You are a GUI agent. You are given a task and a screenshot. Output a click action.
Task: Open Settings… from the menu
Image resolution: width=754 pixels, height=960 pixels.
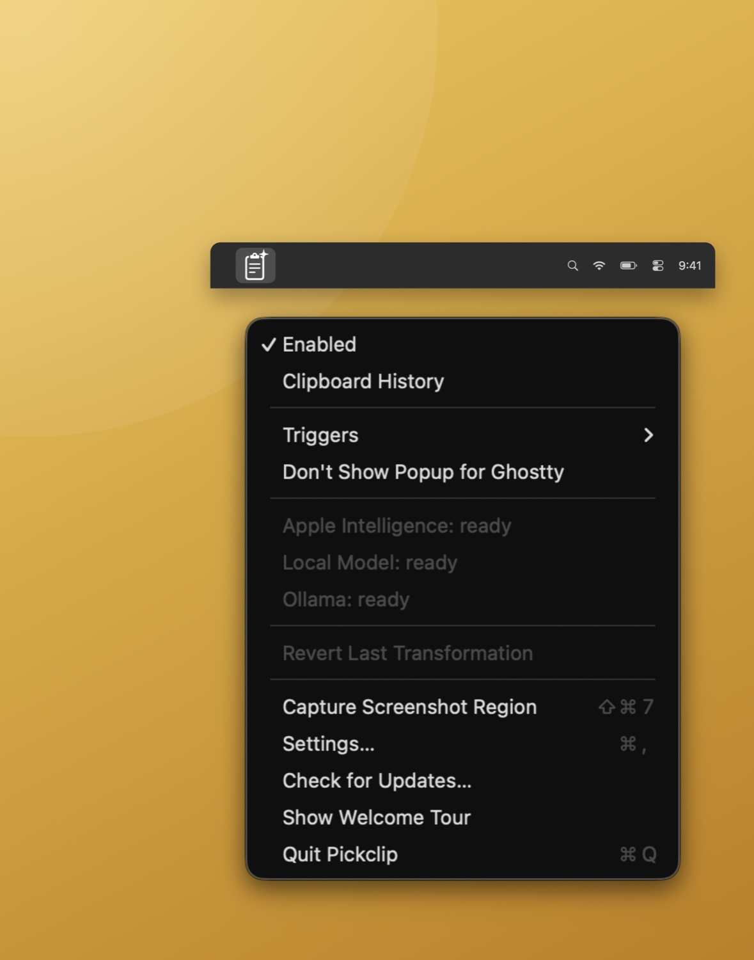pos(462,744)
